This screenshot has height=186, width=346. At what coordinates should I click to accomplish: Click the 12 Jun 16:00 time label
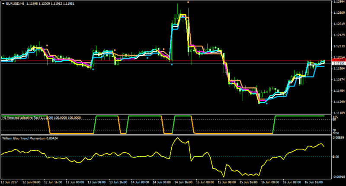53,182
